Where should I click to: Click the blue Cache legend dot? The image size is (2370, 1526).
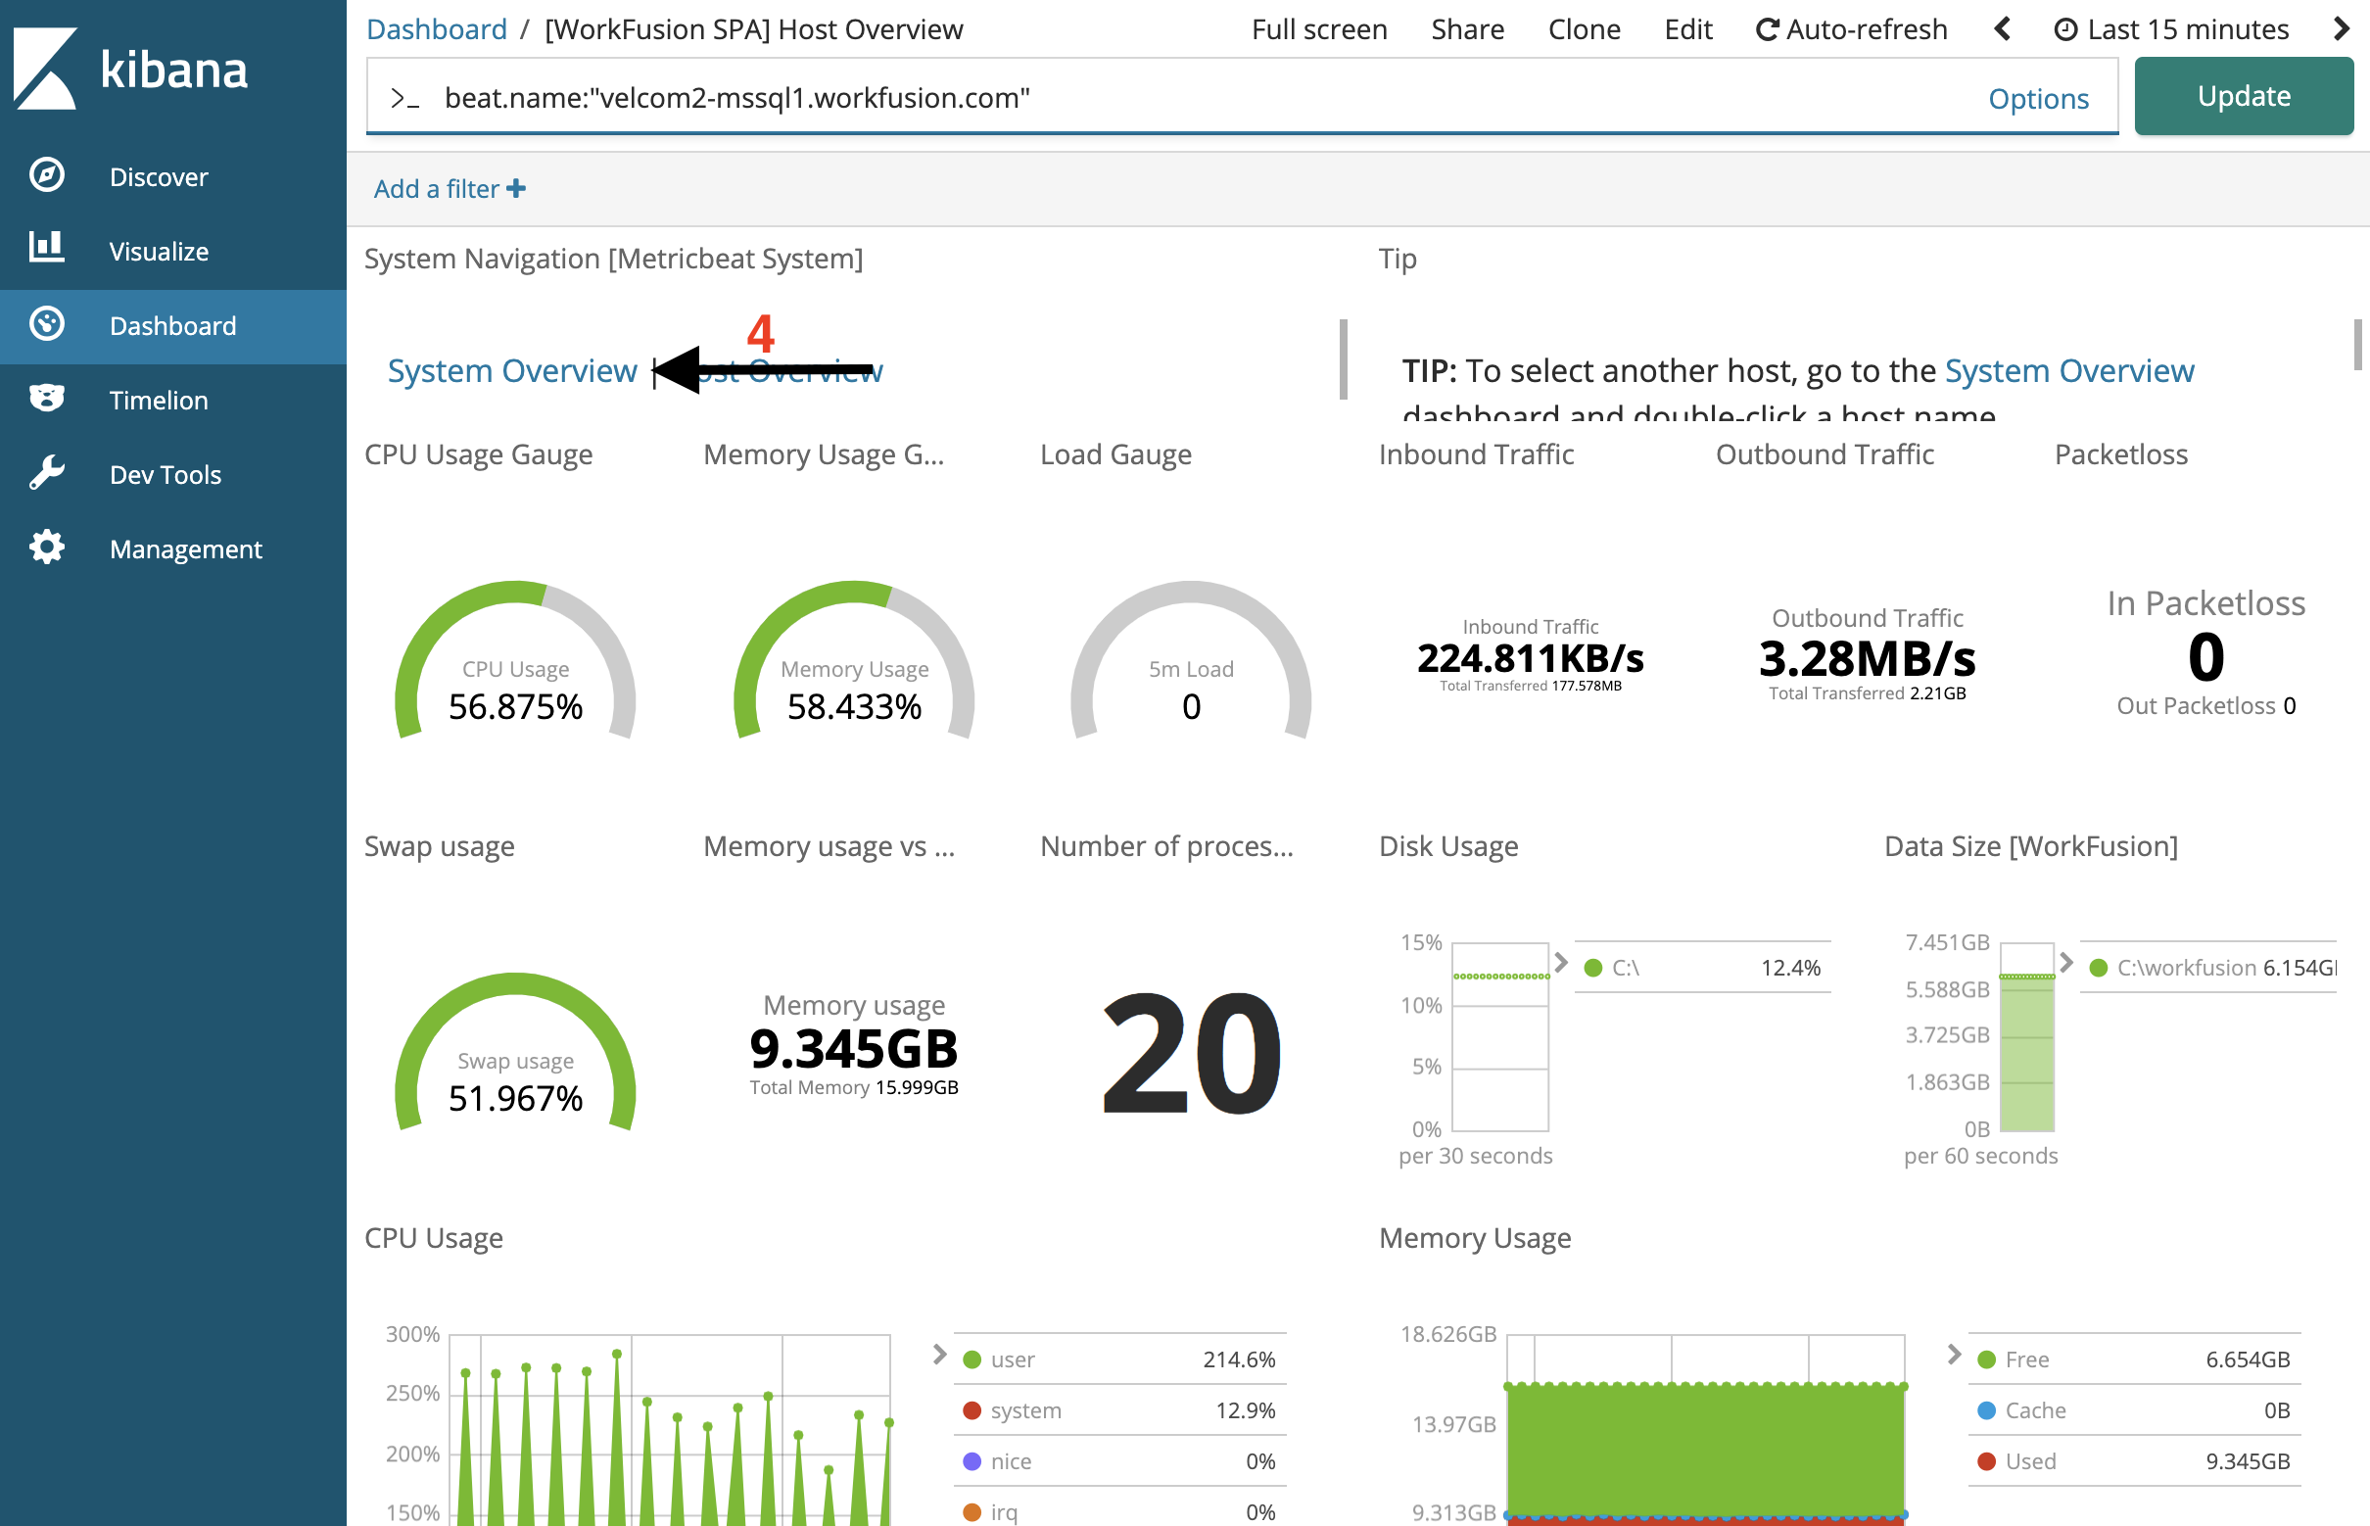1986,1410
